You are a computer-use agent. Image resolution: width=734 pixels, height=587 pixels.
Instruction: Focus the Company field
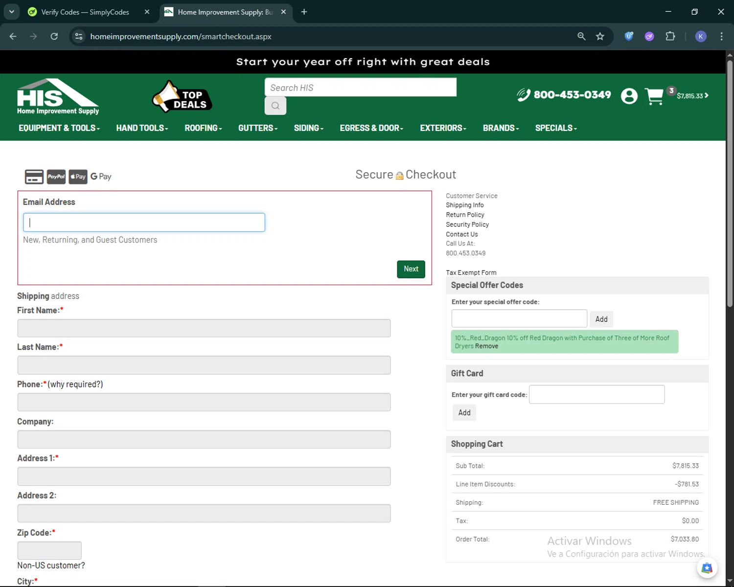click(x=204, y=439)
